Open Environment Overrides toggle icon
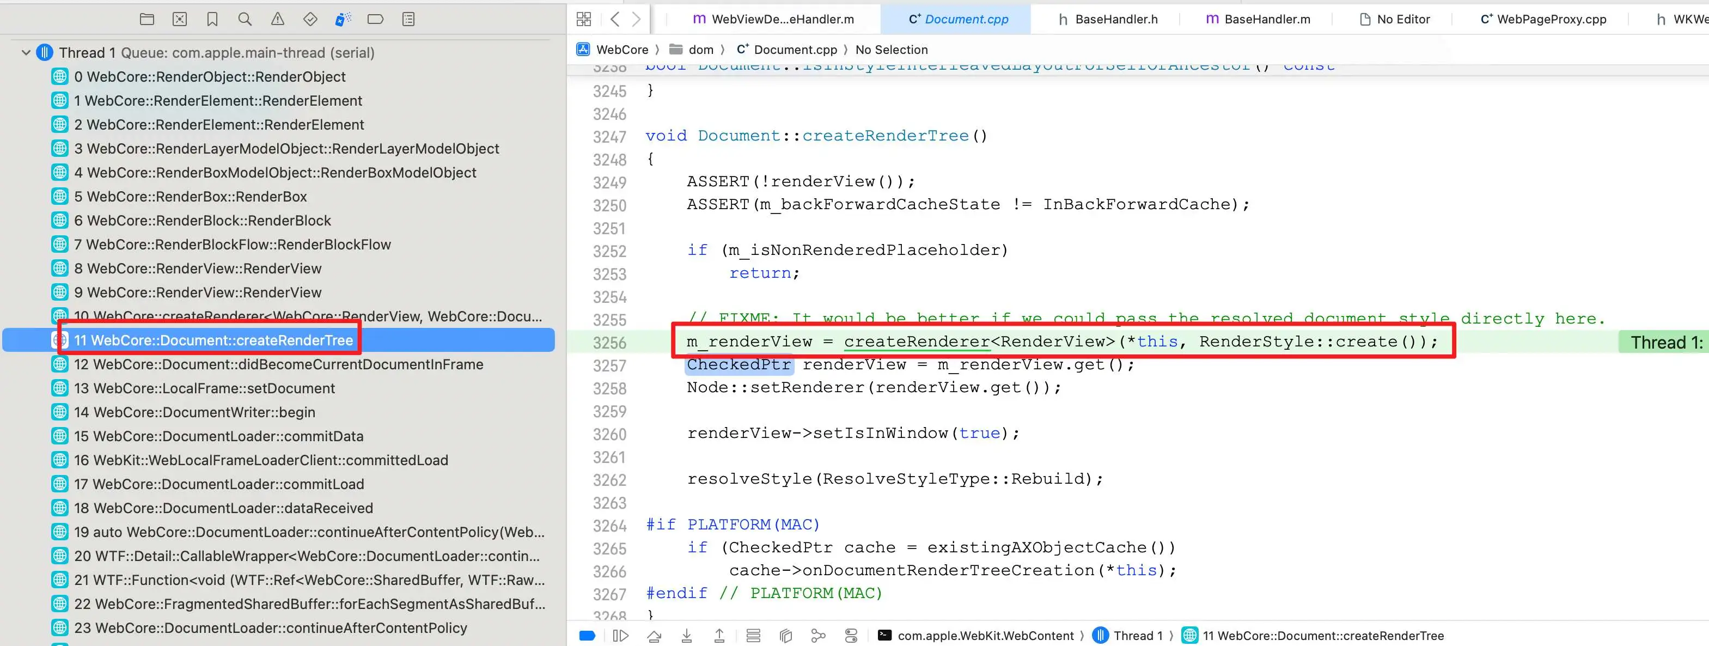Image resolution: width=1709 pixels, height=646 pixels. coord(851,636)
